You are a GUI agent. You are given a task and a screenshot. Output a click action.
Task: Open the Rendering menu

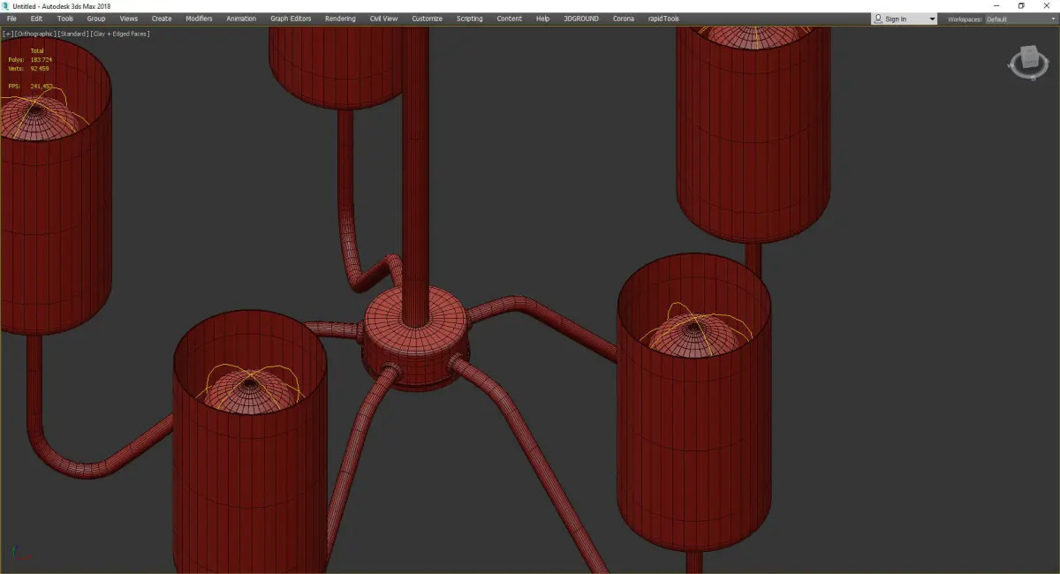[340, 19]
